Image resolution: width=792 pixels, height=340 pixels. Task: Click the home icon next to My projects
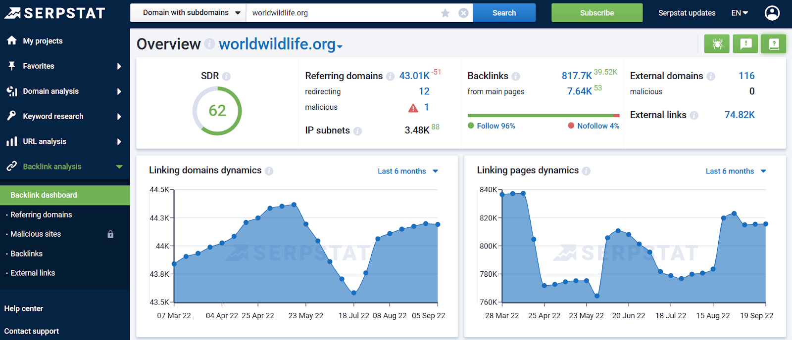click(x=12, y=41)
